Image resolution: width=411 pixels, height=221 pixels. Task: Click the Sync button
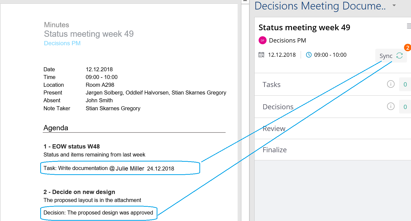[391, 56]
